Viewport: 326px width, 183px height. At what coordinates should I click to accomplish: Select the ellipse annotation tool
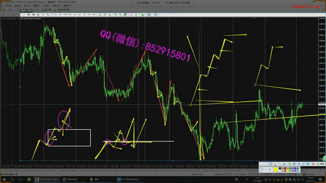point(266,163)
